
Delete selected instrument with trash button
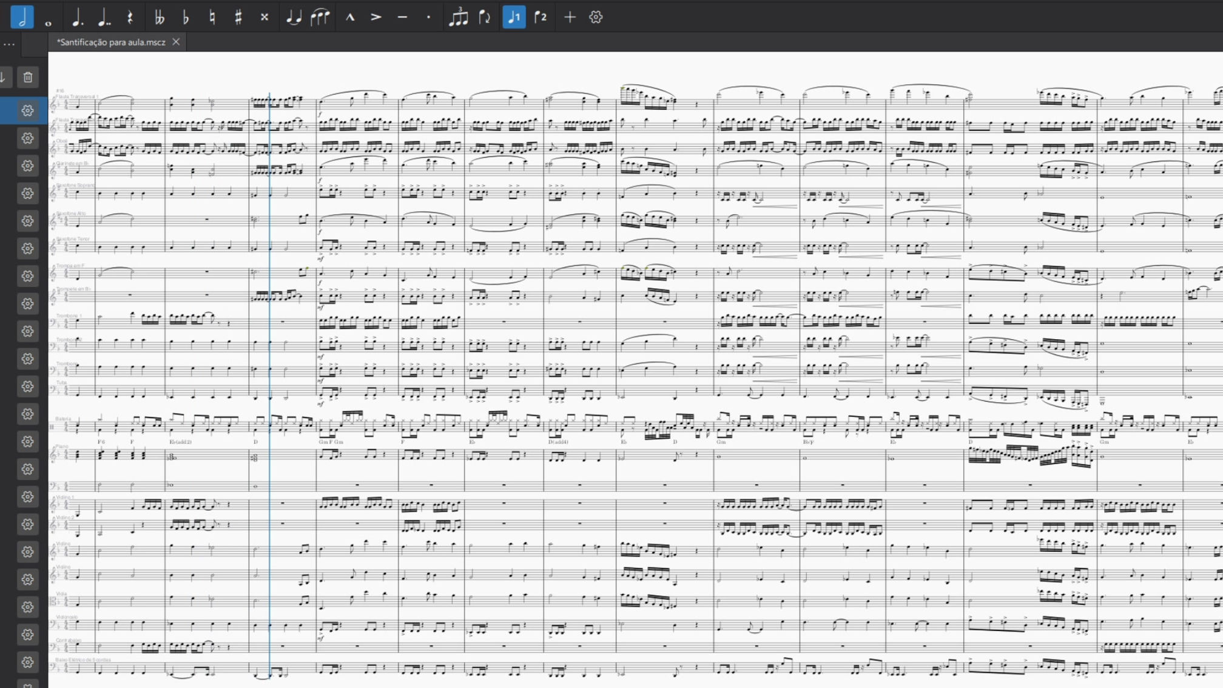tap(28, 77)
